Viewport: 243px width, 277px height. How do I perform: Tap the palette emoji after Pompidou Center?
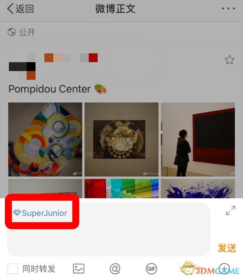pos(100,89)
